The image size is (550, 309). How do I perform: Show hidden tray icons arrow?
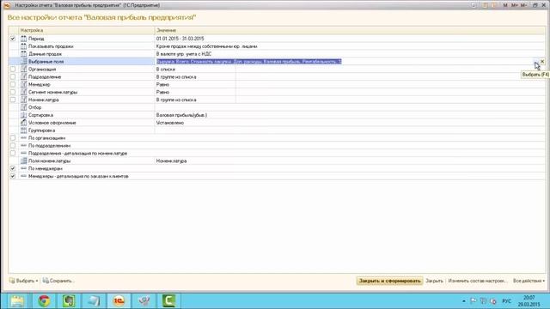point(464,301)
